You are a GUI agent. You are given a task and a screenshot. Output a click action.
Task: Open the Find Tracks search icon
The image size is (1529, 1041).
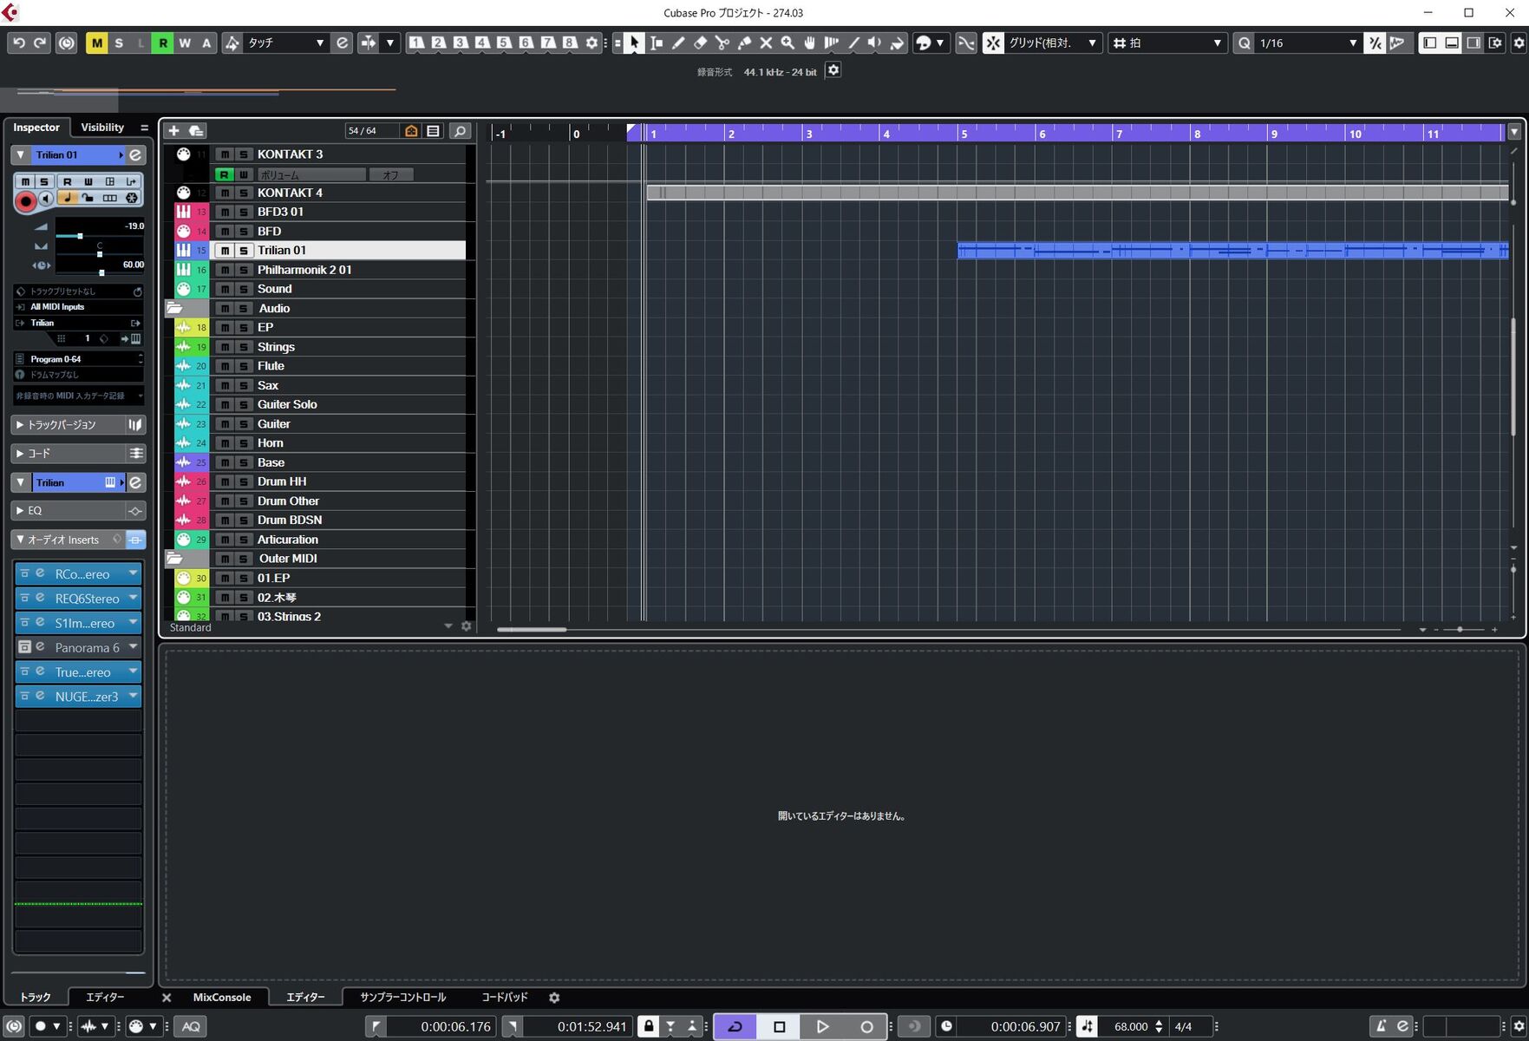coord(460,131)
